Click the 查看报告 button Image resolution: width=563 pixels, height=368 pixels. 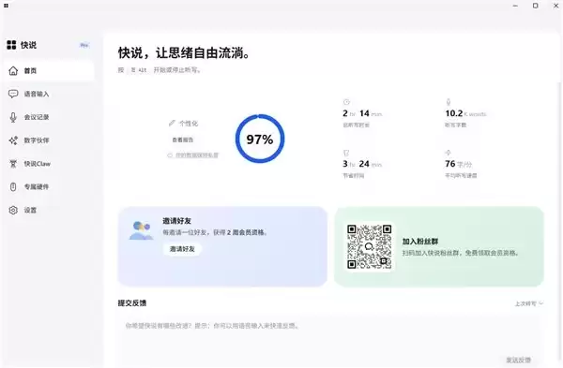[x=183, y=140]
